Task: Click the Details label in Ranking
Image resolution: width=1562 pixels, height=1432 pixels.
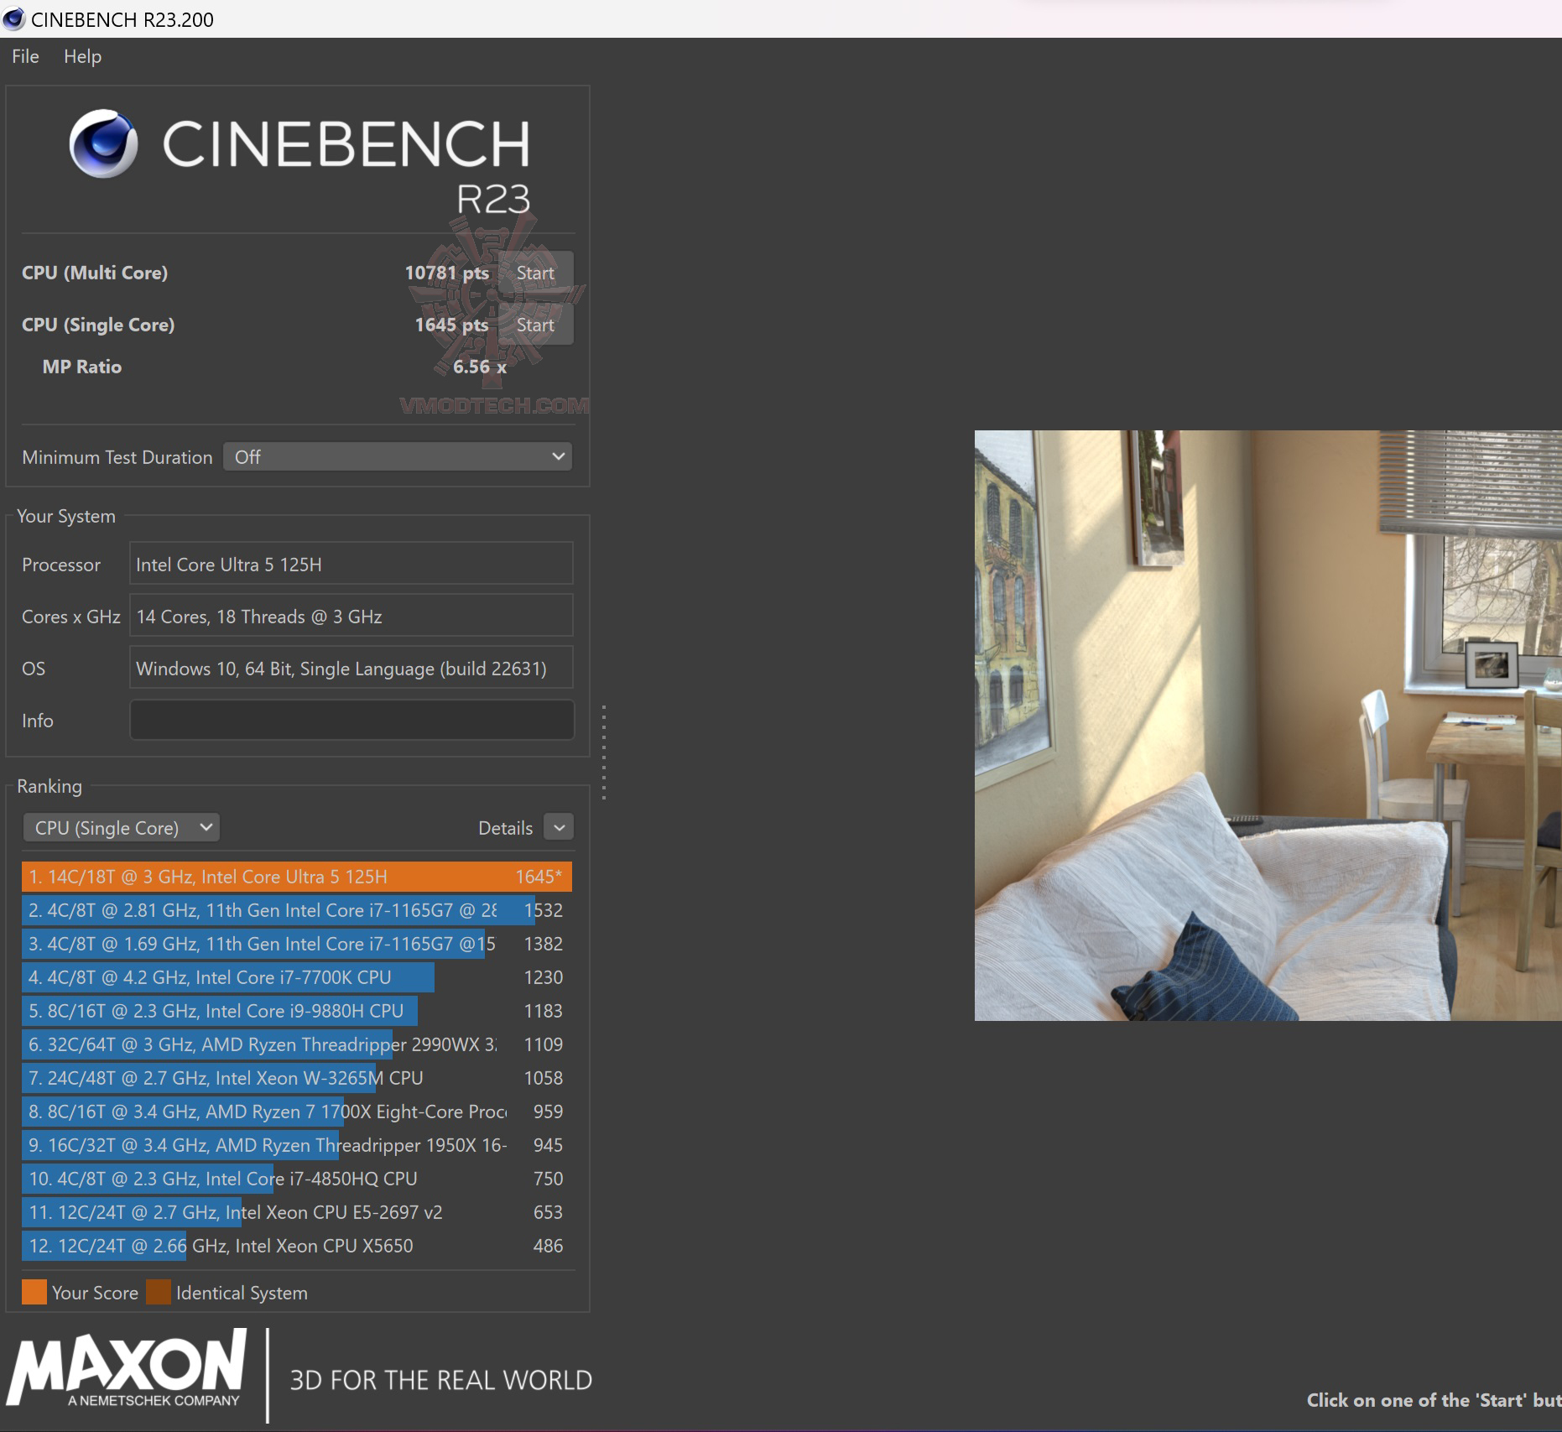Action: pos(505,828)
